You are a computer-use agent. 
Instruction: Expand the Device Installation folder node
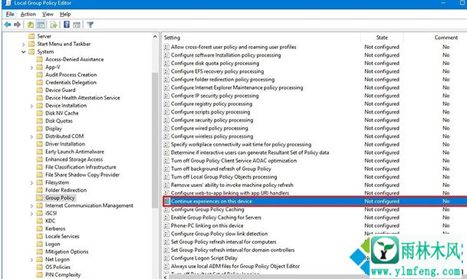click(x=32, y=106)
